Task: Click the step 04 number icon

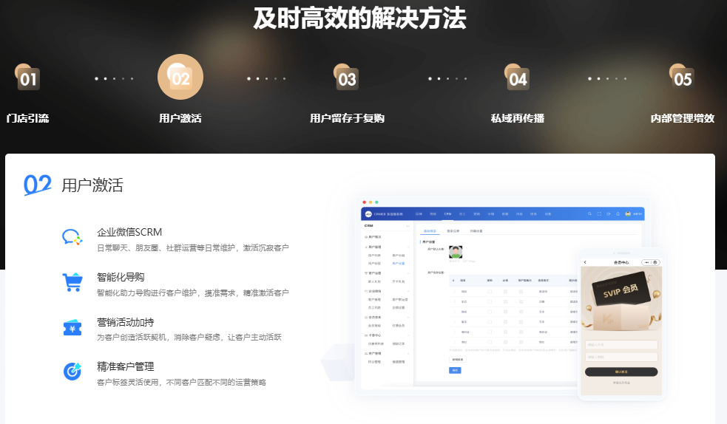Action: [x=518, y=78]
